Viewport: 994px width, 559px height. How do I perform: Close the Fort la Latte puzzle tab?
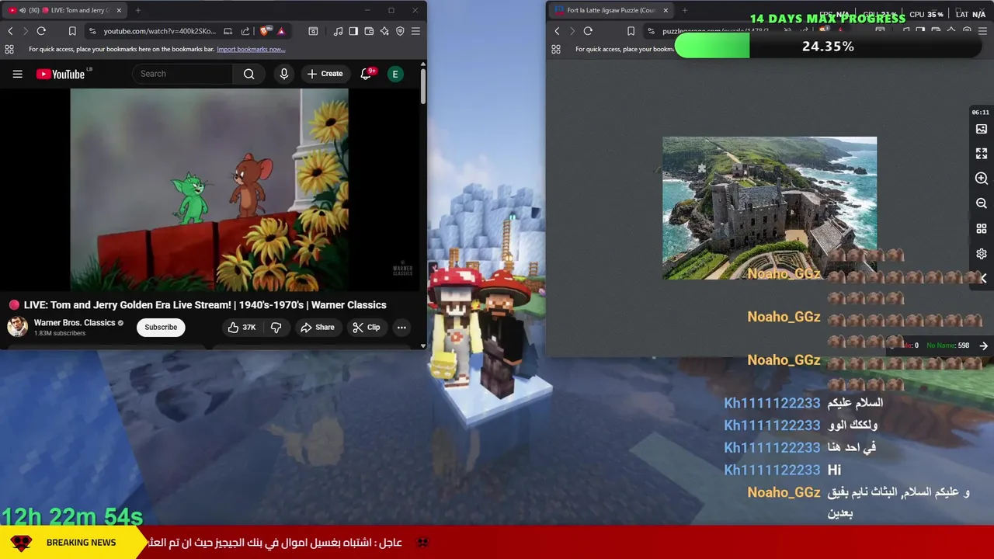[666, 10]
